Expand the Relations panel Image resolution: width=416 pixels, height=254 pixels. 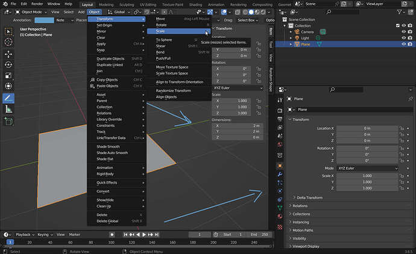300,206
